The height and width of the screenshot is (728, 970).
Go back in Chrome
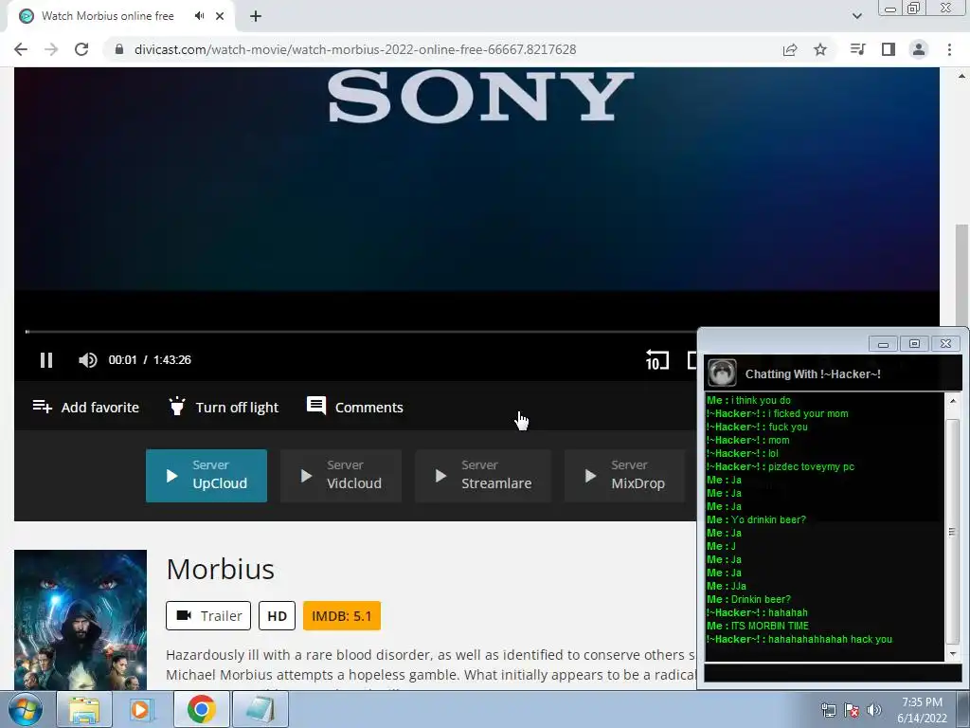point(21,49)
